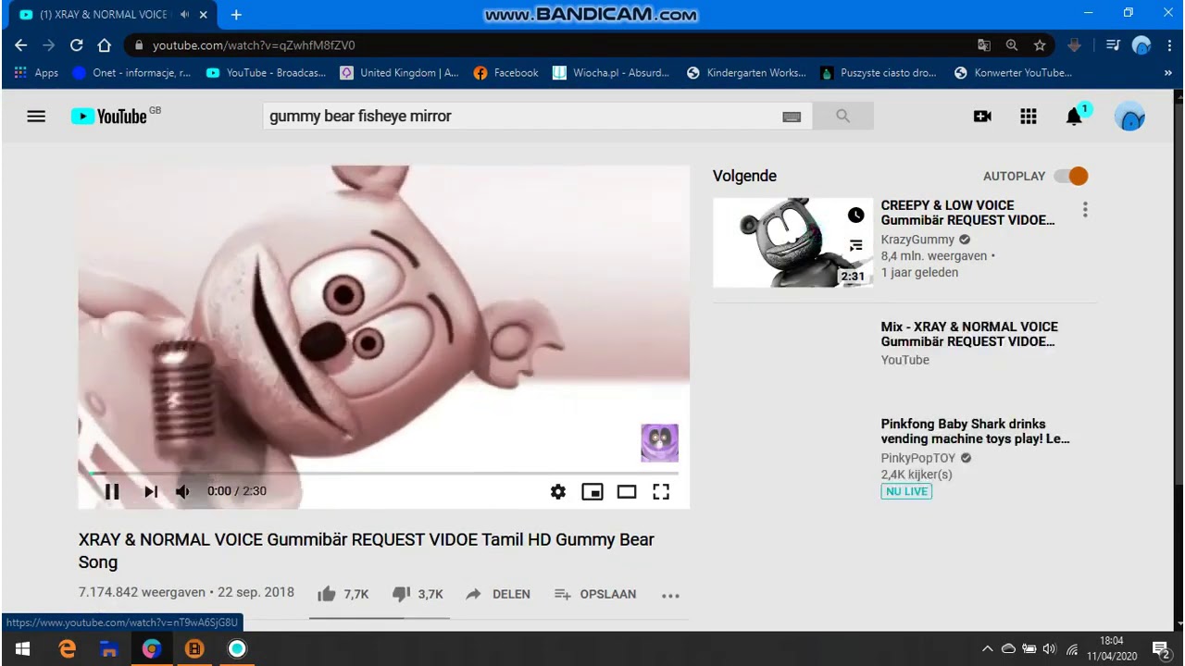Viewport: 1185px width, 666px height.
Task: Open the Onet bookmark
Action: (131, 73)
